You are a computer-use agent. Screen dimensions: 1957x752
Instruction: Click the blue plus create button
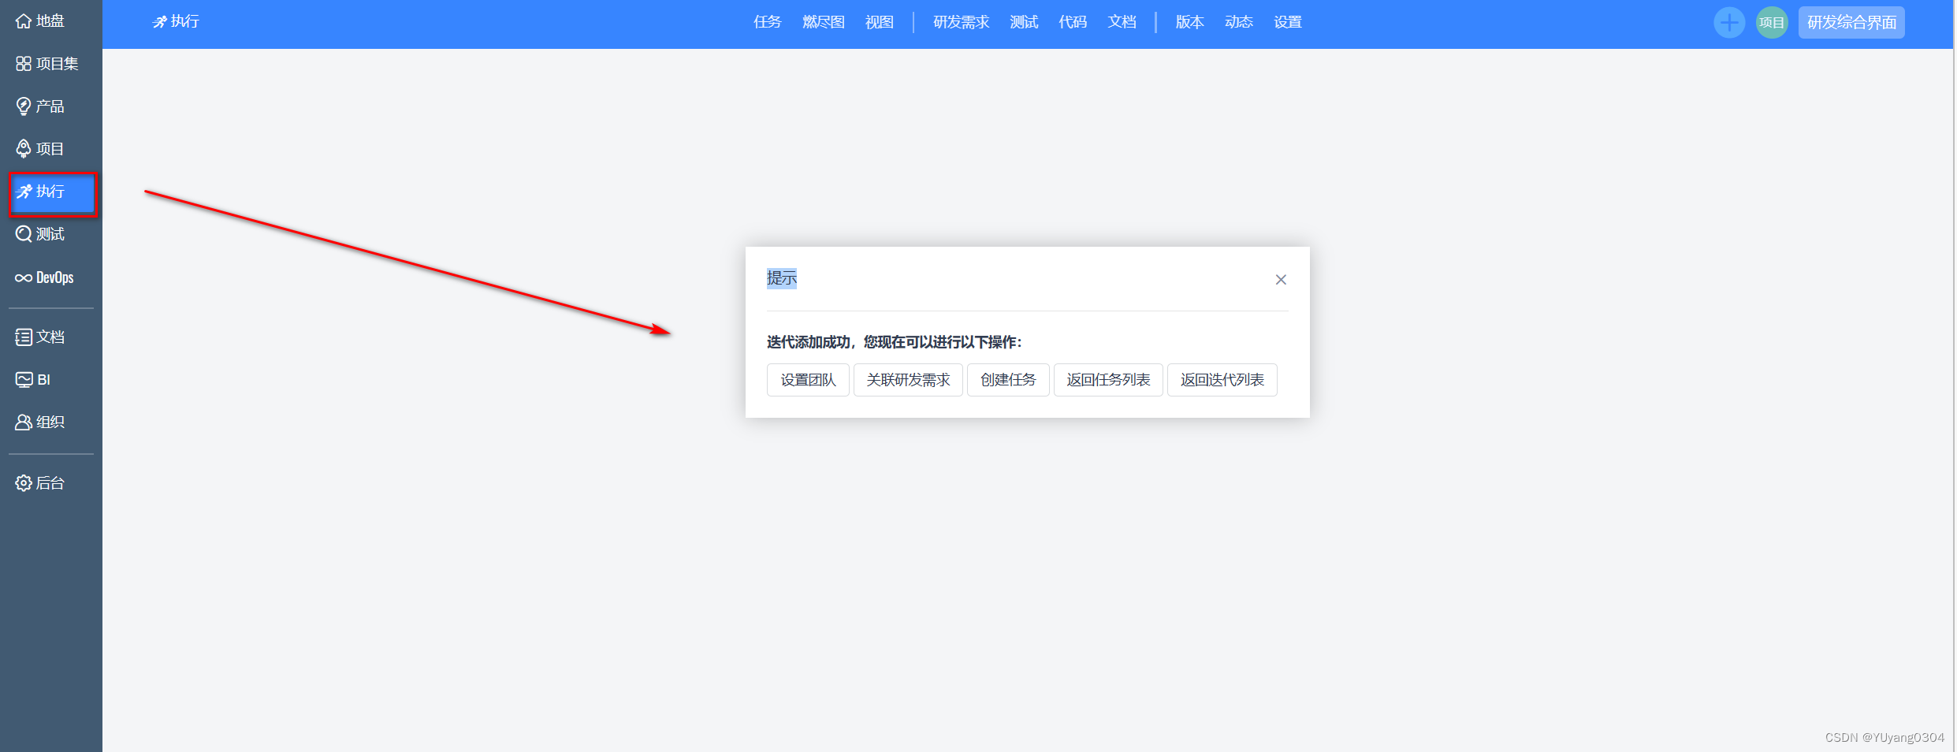coord(1729,23)
